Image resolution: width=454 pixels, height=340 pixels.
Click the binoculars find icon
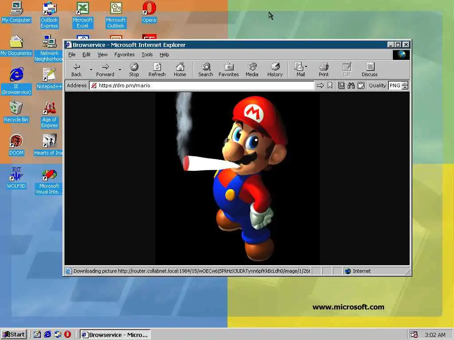pos(351,85)
